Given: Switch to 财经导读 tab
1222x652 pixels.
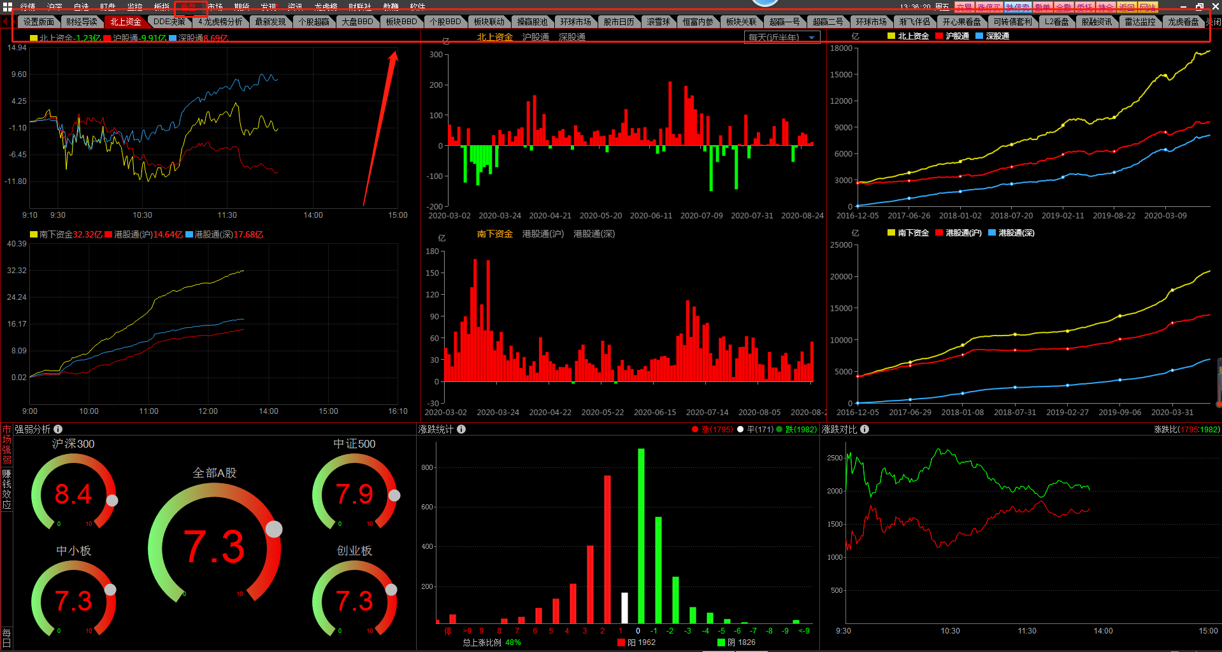Looking at the screenshot, I should click(82, 22).
